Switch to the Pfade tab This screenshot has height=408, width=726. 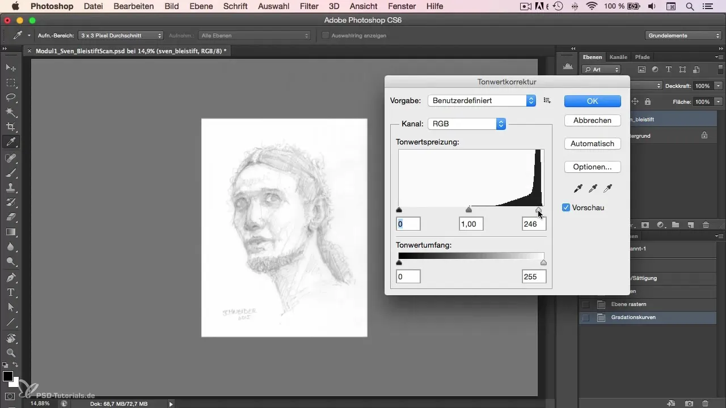point(643,57)
